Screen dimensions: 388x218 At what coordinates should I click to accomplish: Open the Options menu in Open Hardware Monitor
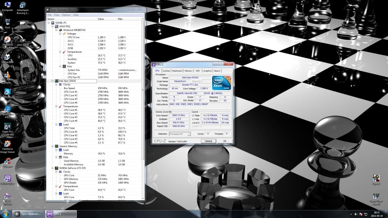click(x=66, y=15)
